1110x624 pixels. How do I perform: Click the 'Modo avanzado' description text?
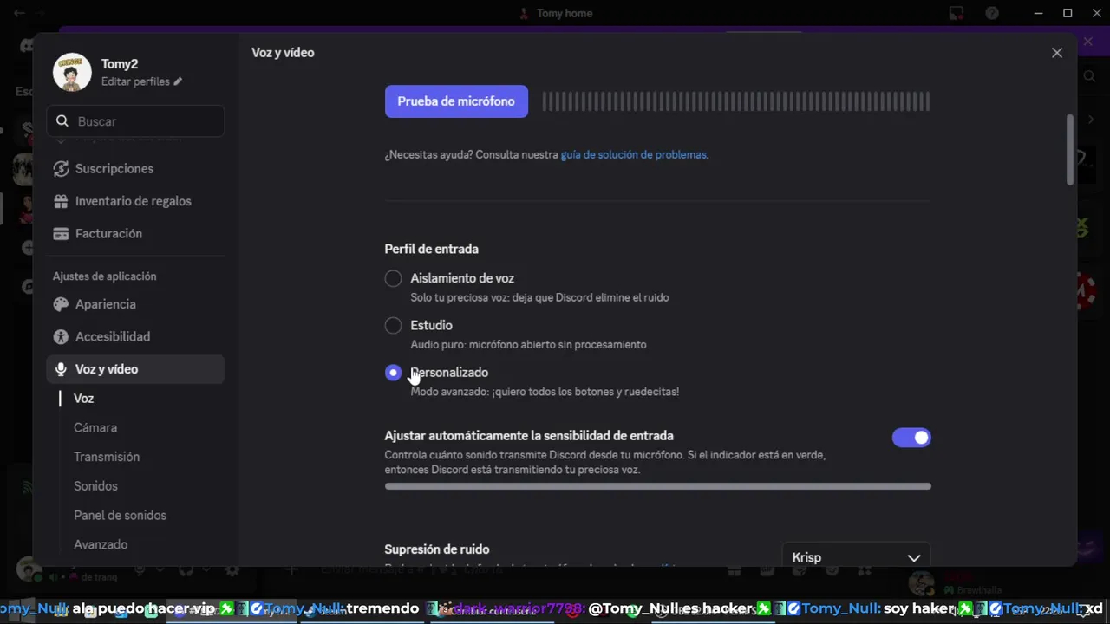pyautogui.click(x=545, y=392)
